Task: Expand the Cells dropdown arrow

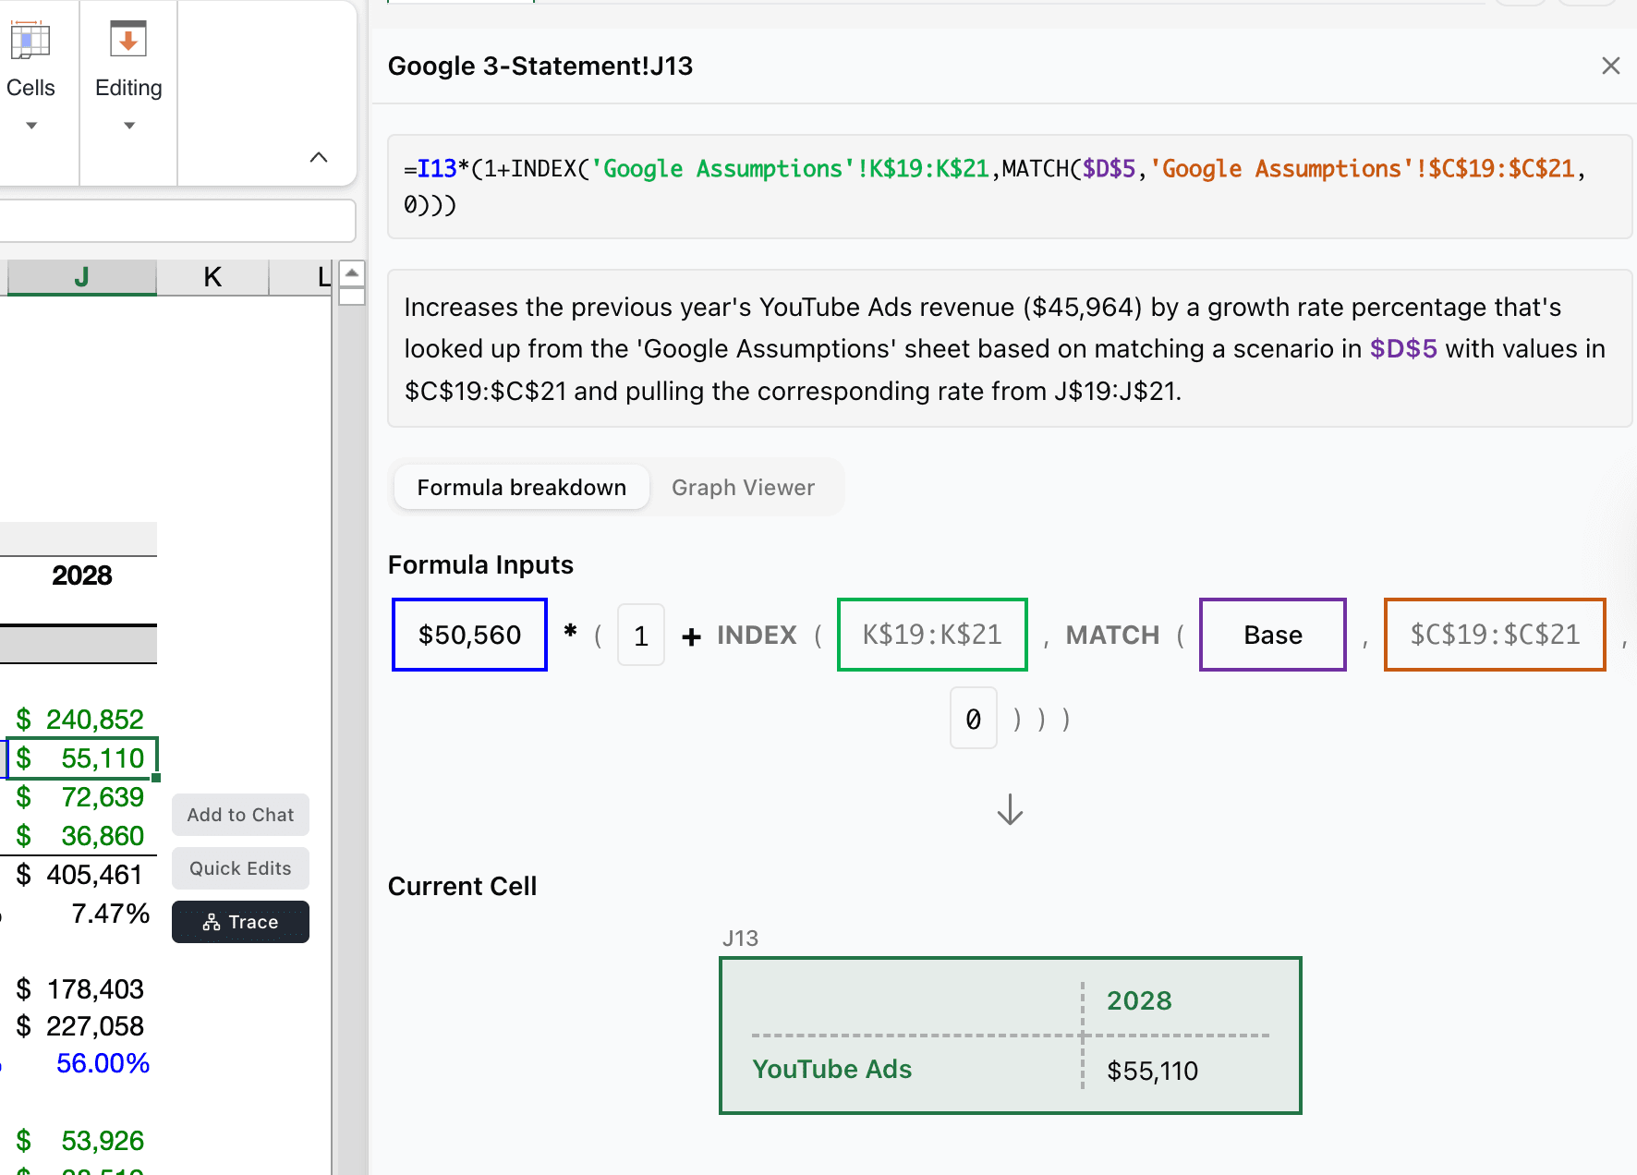Action: click(31, 126)
